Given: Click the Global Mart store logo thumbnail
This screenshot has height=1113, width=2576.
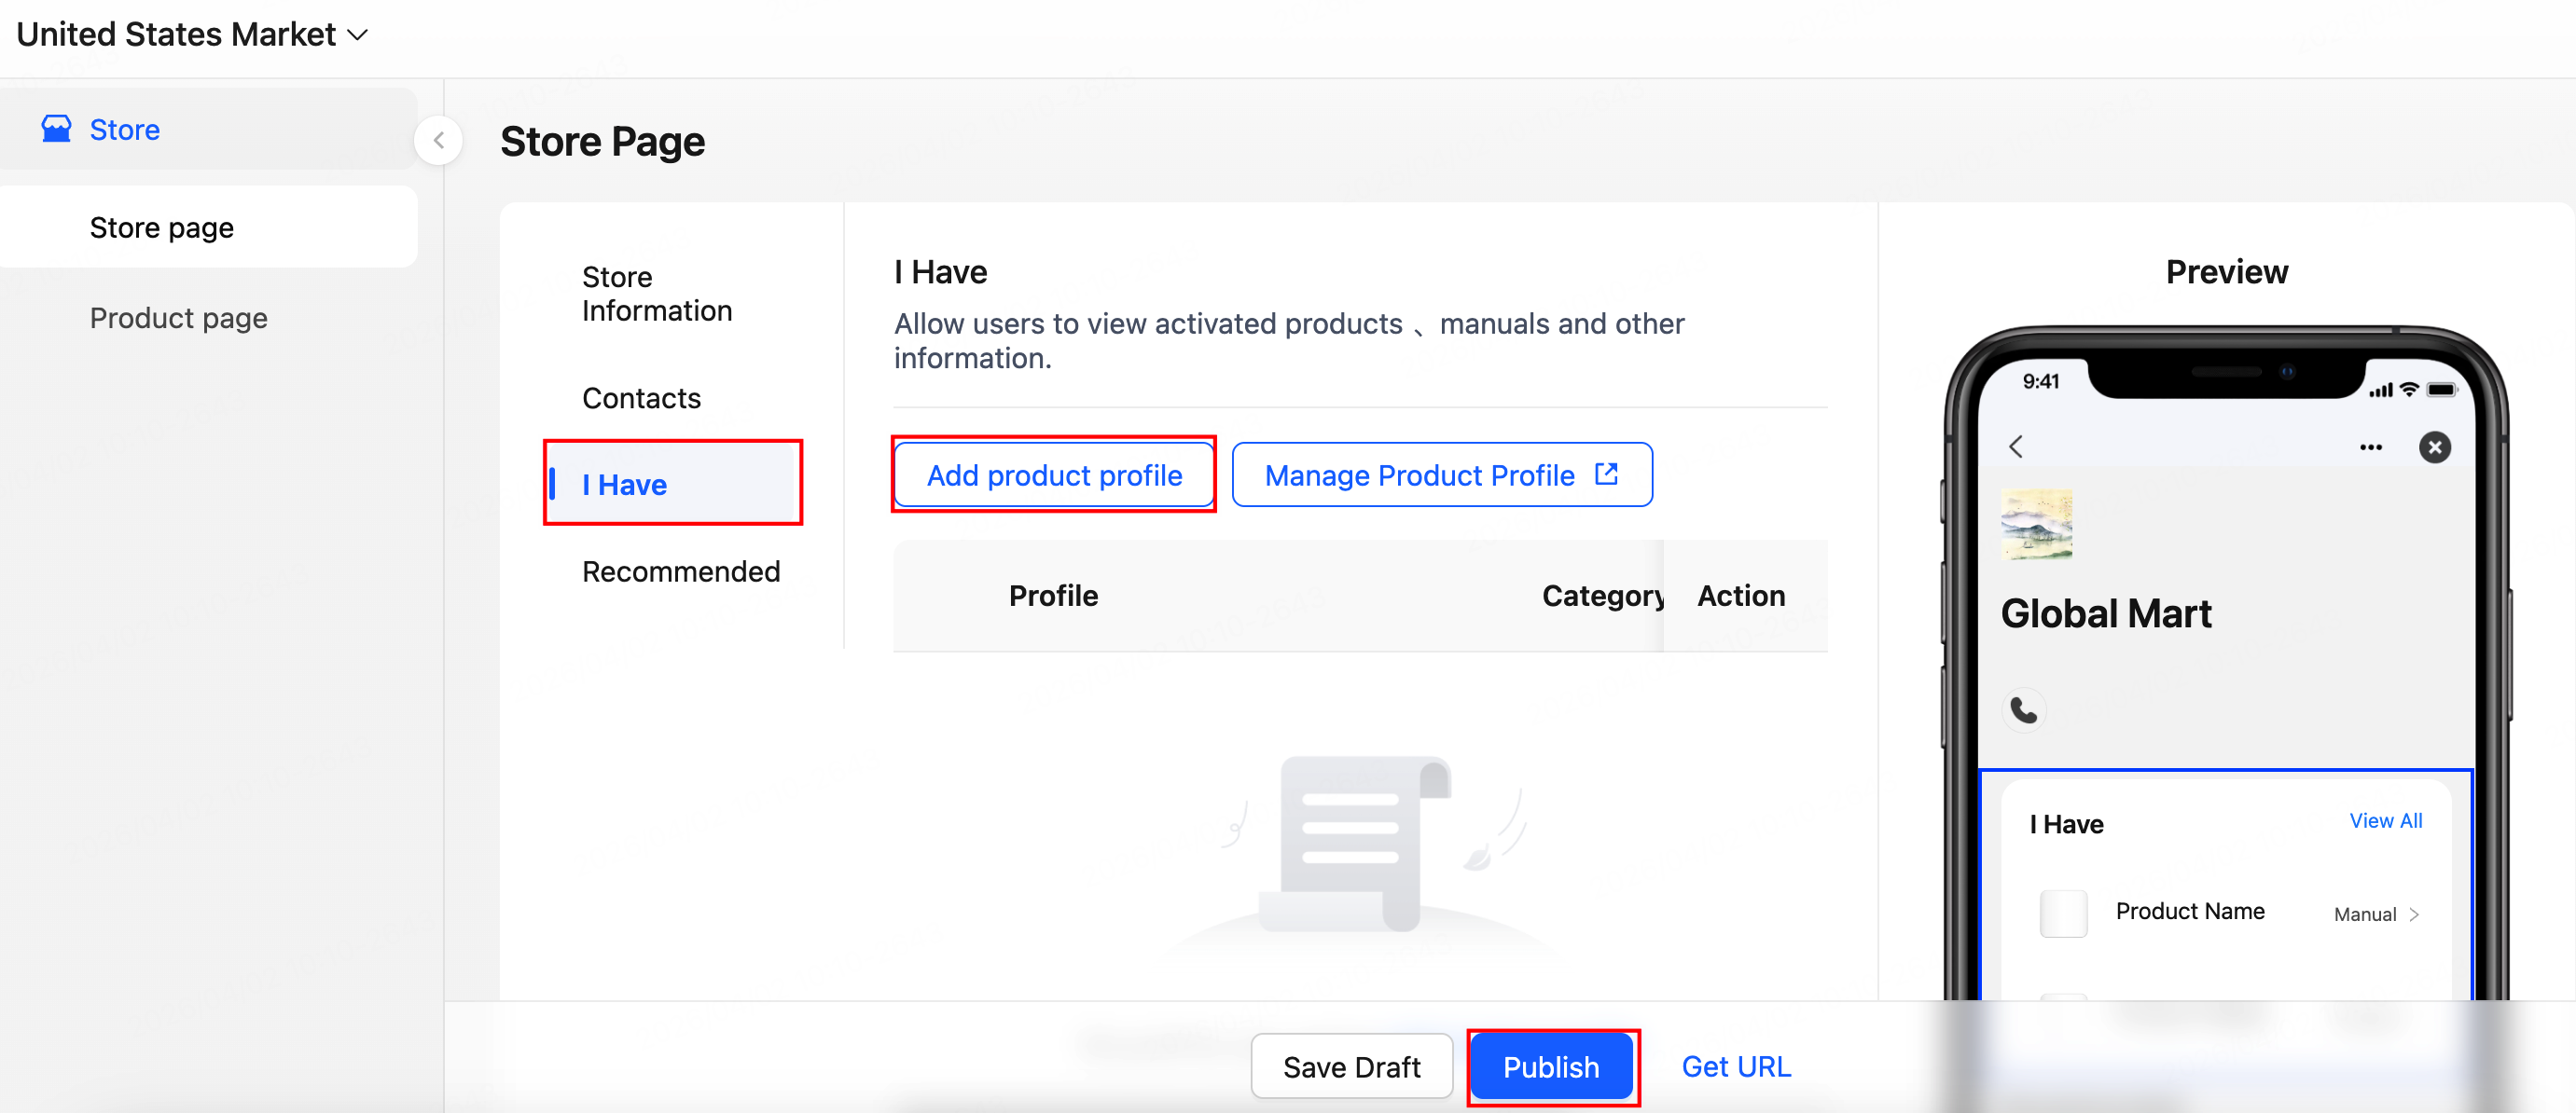Looking at the screenshot, I should coord(2036,525).
